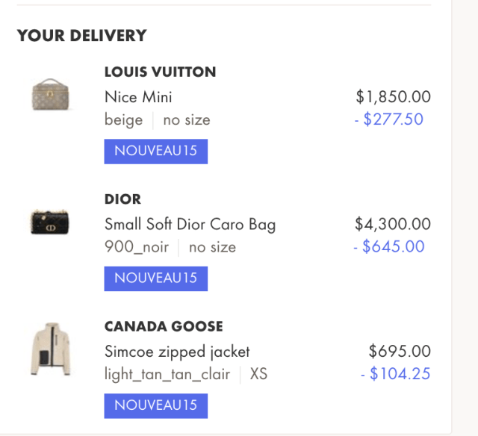Click the Louis Vuitton Nice Mini bag thumbnail
This screenshot has height=436, width=478.
pyautogui.click(x=50, y=95)
